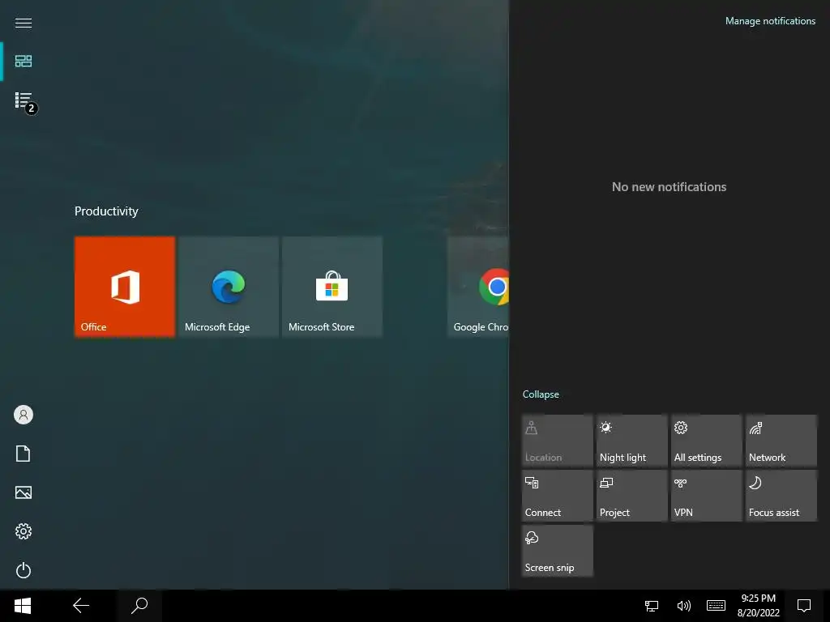
Task: Switch to the All apps list icon
Action: coord(25,101)
